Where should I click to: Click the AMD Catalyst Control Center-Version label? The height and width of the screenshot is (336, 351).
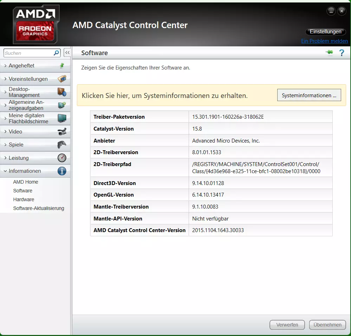139,230
